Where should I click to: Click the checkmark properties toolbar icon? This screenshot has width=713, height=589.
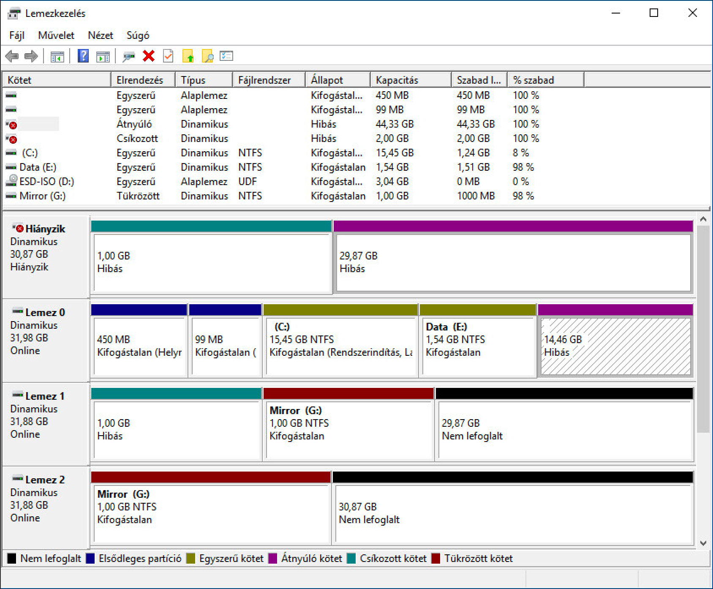[168, 56]
